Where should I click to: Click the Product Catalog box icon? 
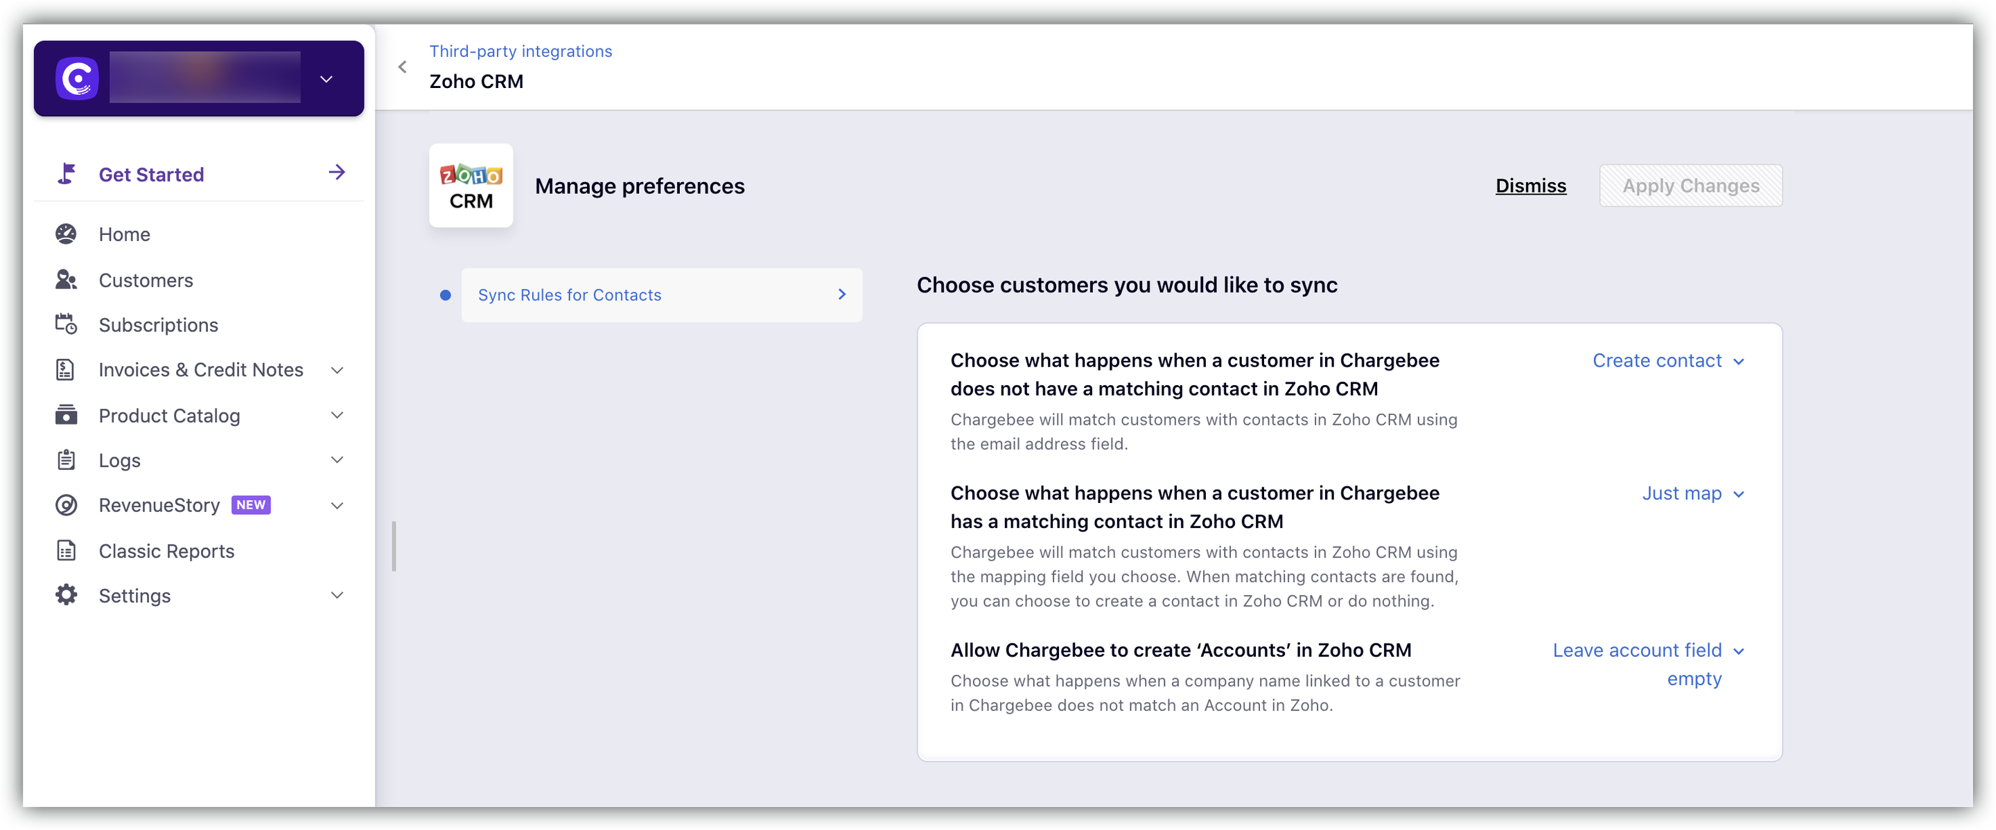[x=66, y=415]
